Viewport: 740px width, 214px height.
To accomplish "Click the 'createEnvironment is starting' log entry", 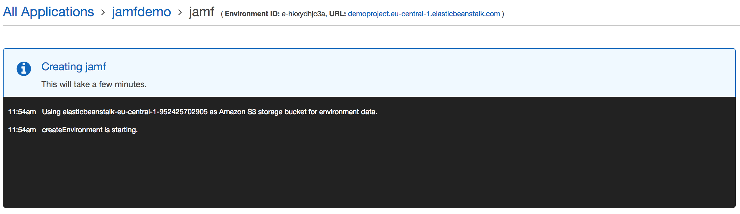I will pyautogui.click(x=90, y=130).
